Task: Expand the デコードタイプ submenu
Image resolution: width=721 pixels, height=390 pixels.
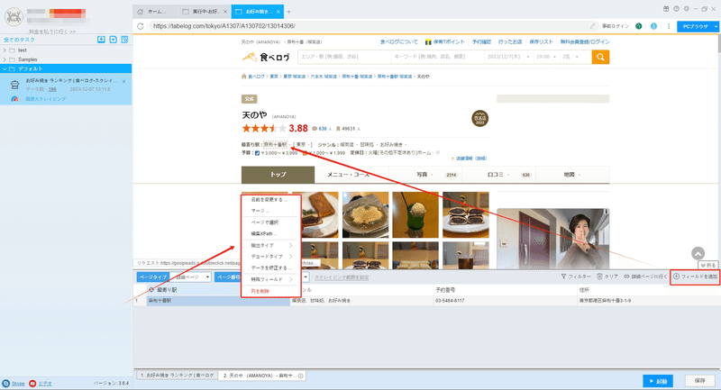Action: 271,257
